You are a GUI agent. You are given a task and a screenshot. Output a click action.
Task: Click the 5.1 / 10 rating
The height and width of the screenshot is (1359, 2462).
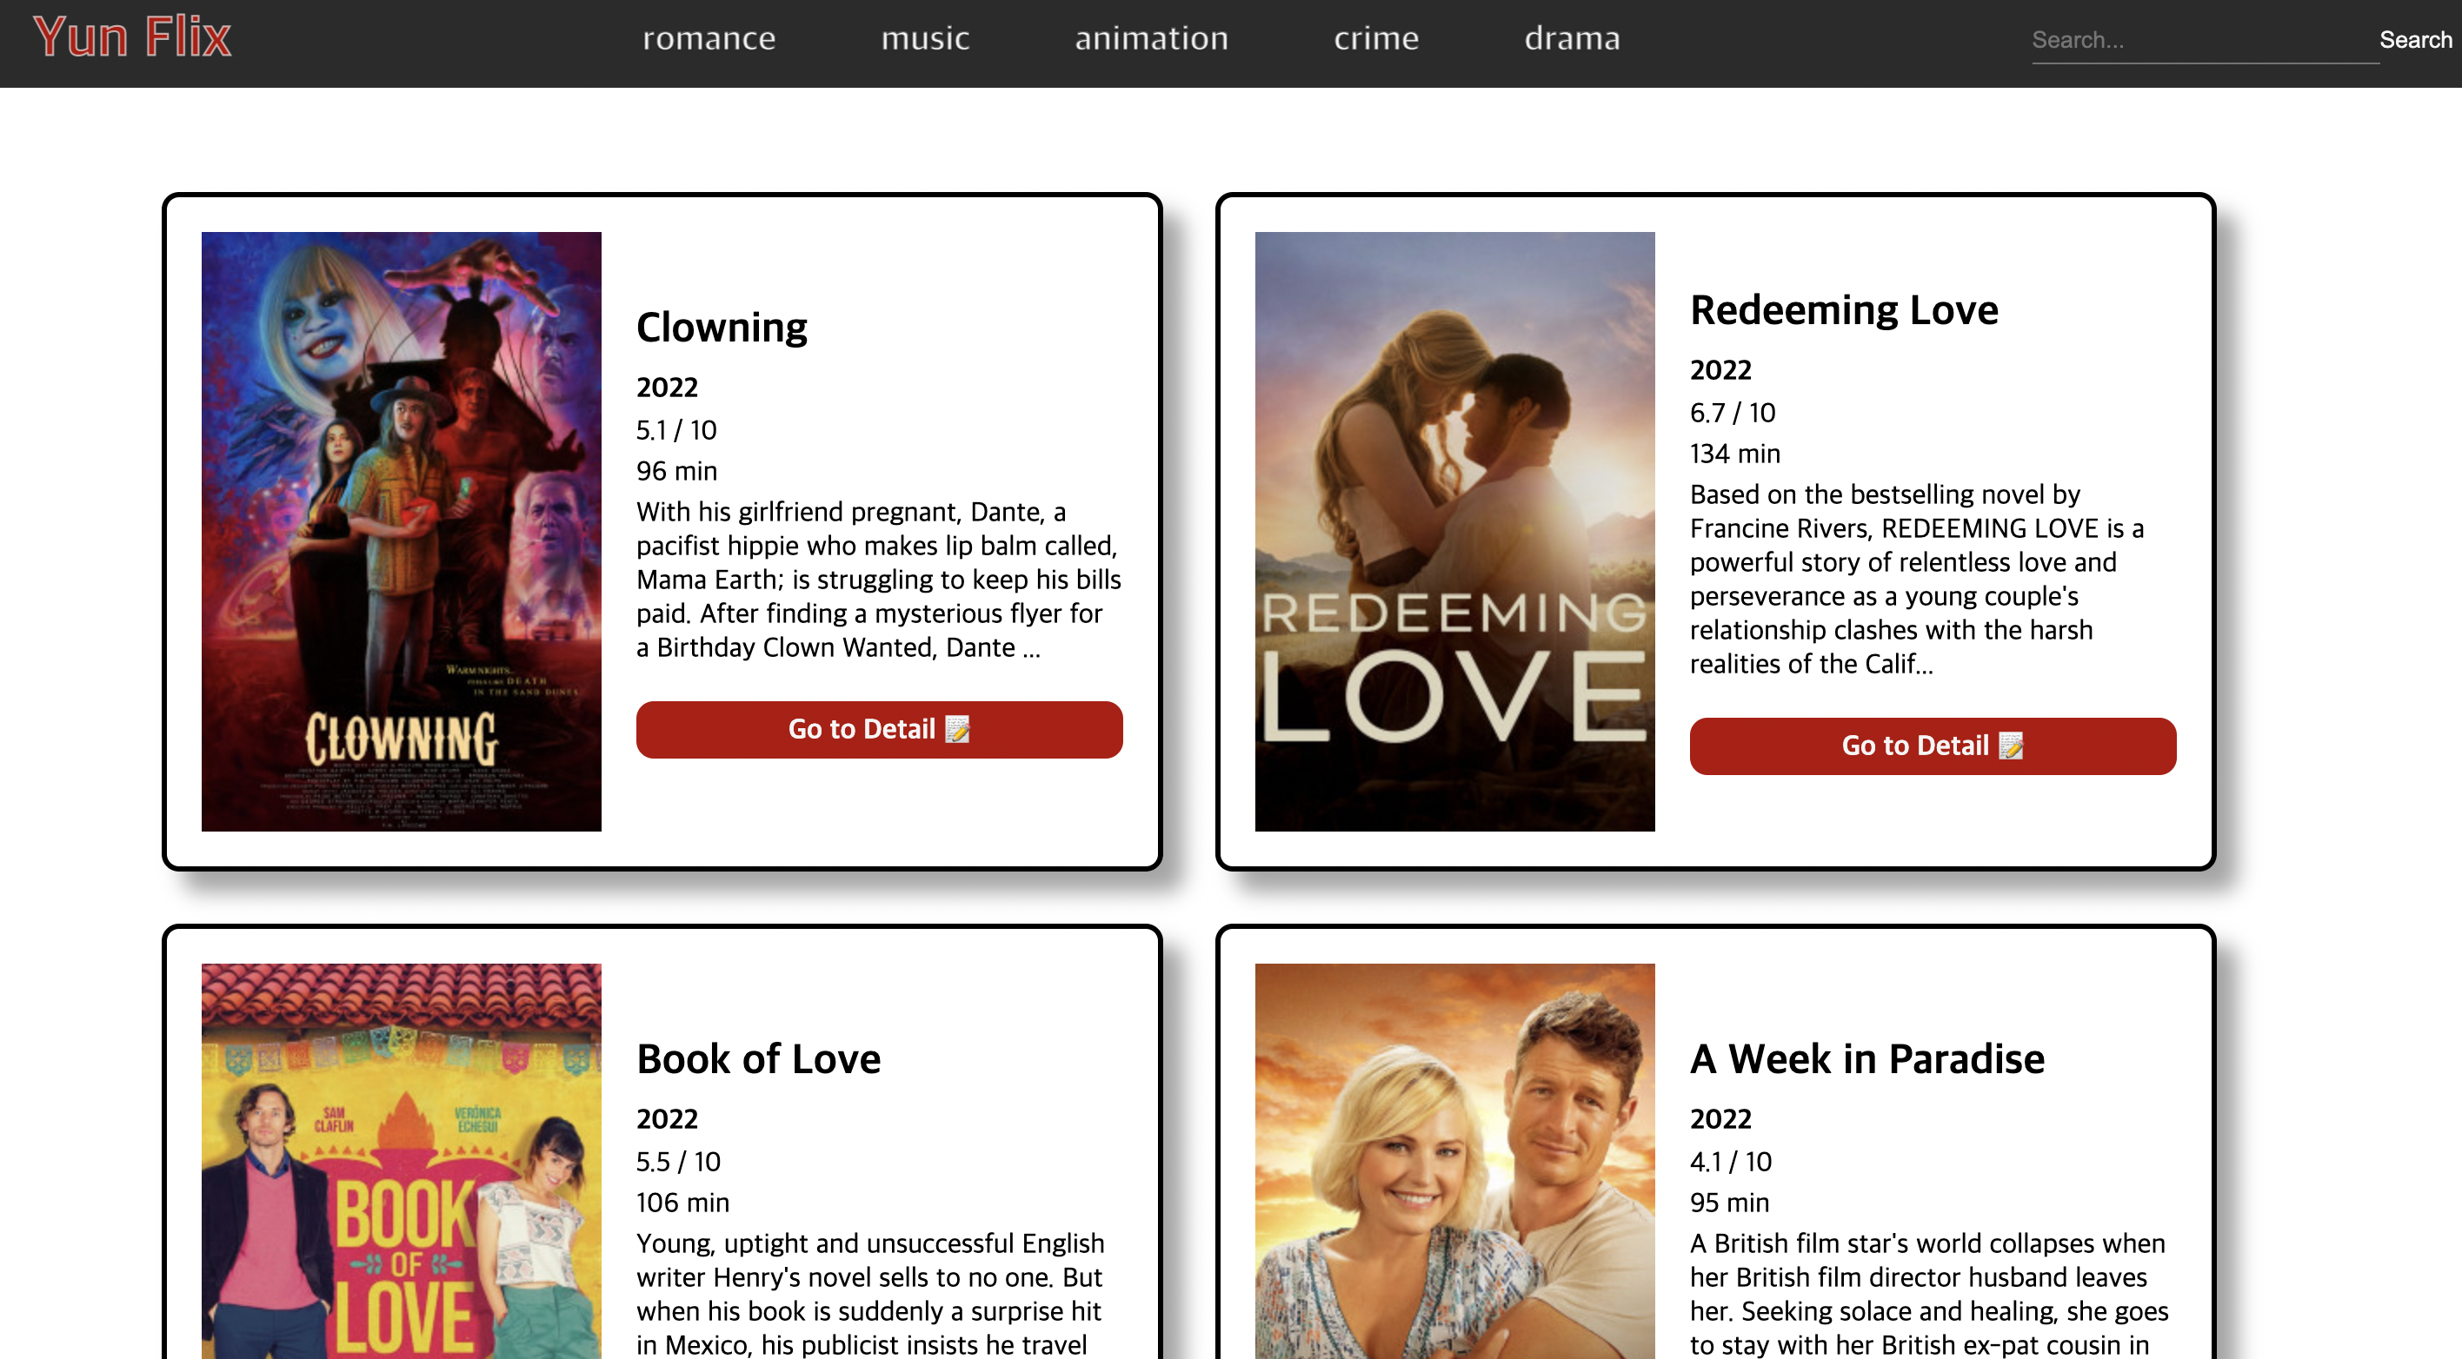(x=676, y=430)
